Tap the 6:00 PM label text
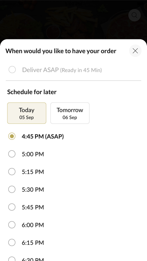This screenshot has height=261, width=147. pyautogui.click(x=33, y=225)
